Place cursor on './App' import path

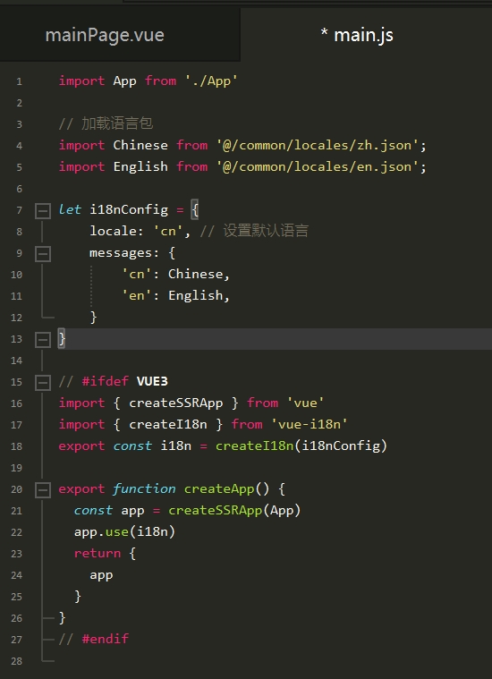click(211, 81)
